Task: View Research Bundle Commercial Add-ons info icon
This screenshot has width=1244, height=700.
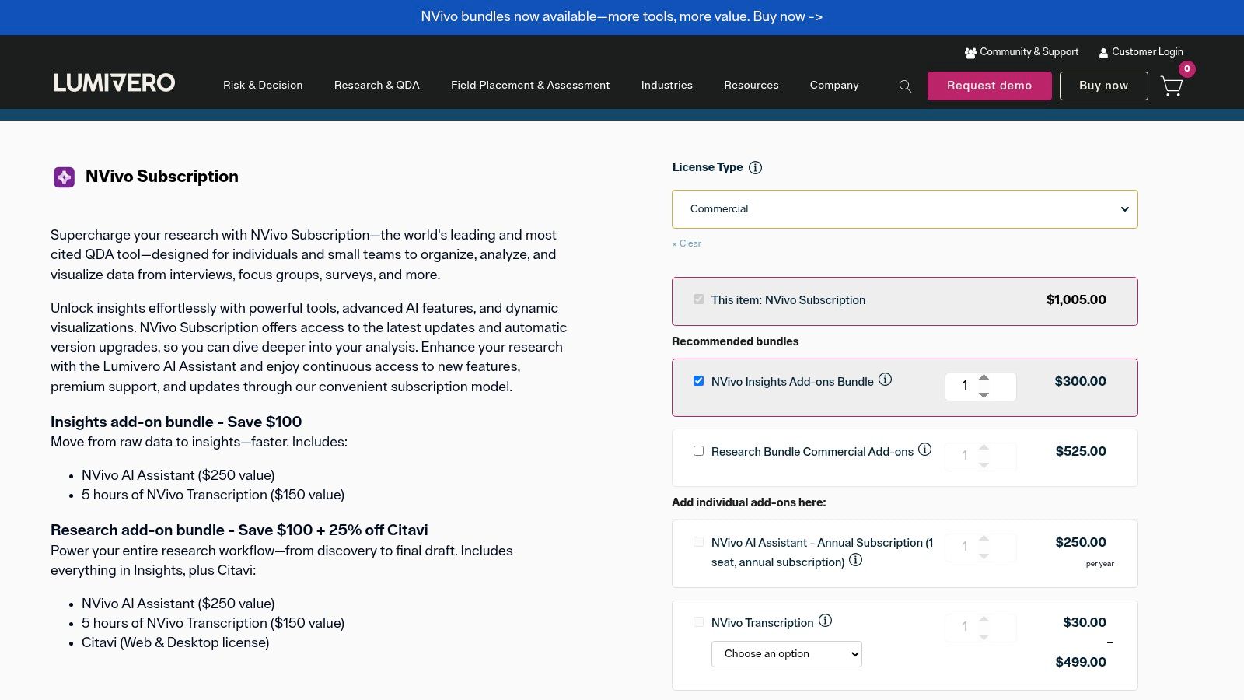Action: (x=924, y=450)
